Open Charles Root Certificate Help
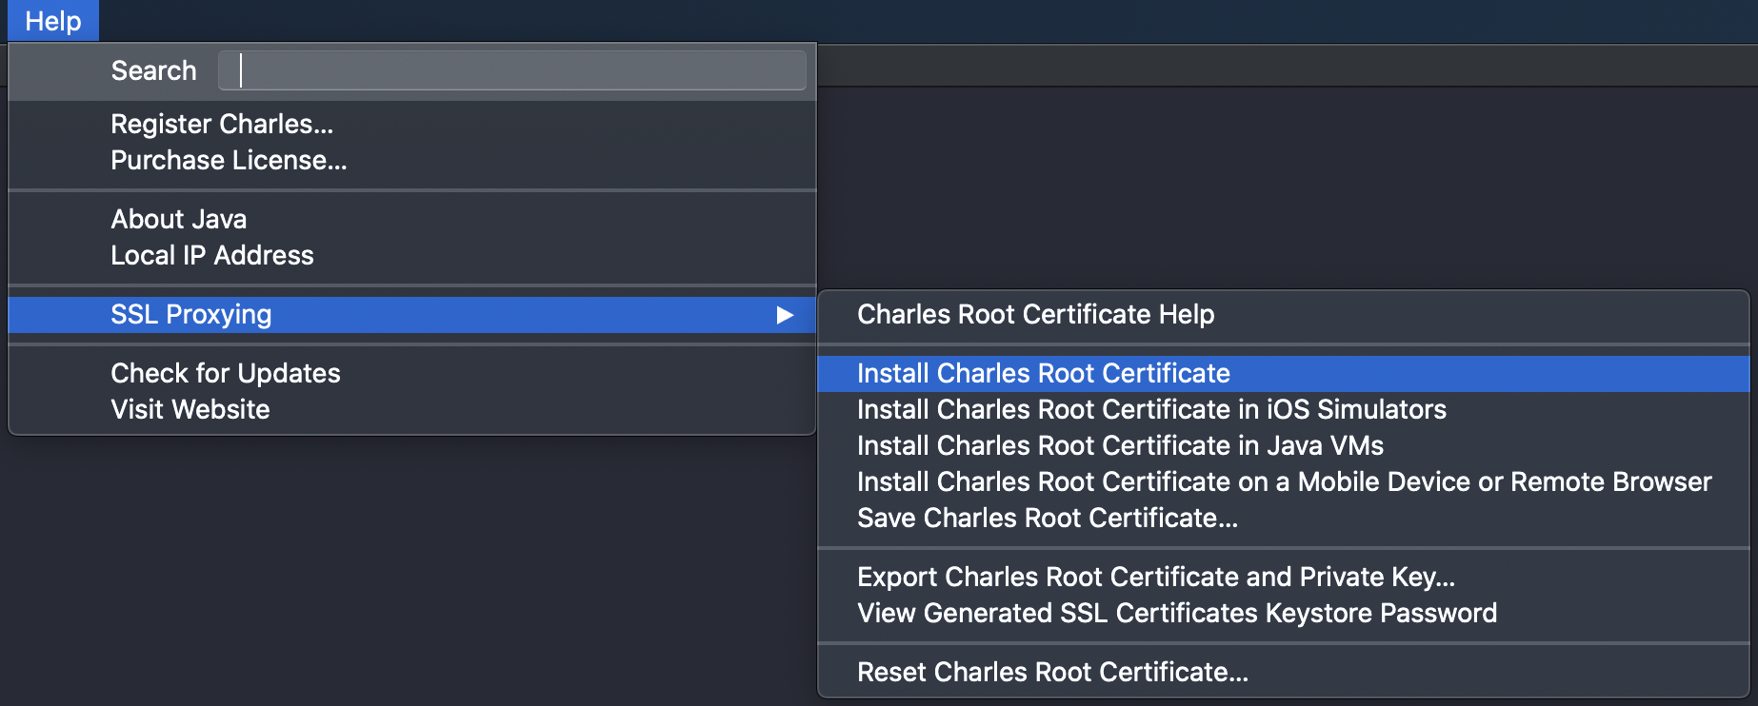 (x=1284, y=315)
